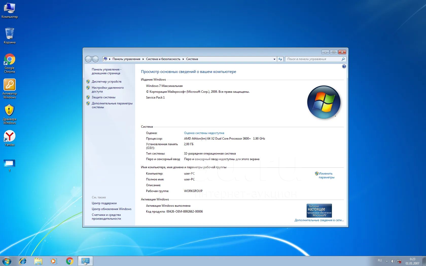The image size is (426, 266).
Task: Click the search magnifier icon
Action: [343, 59]
